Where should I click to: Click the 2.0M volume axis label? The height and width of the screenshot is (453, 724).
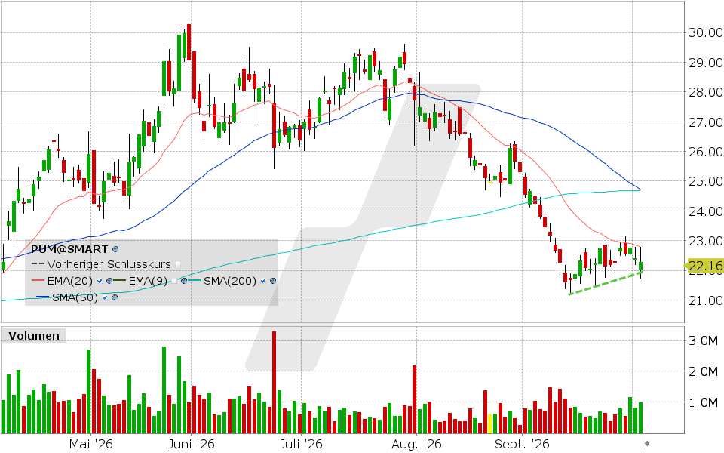pyautogui.click(x=703, y=371)
